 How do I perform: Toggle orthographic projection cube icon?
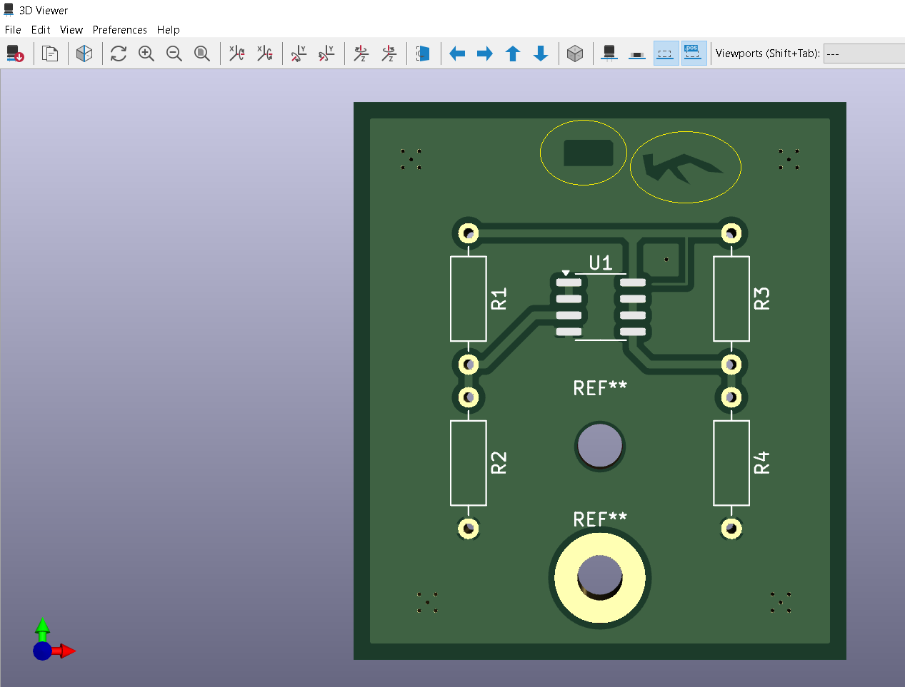coord(575,54)
